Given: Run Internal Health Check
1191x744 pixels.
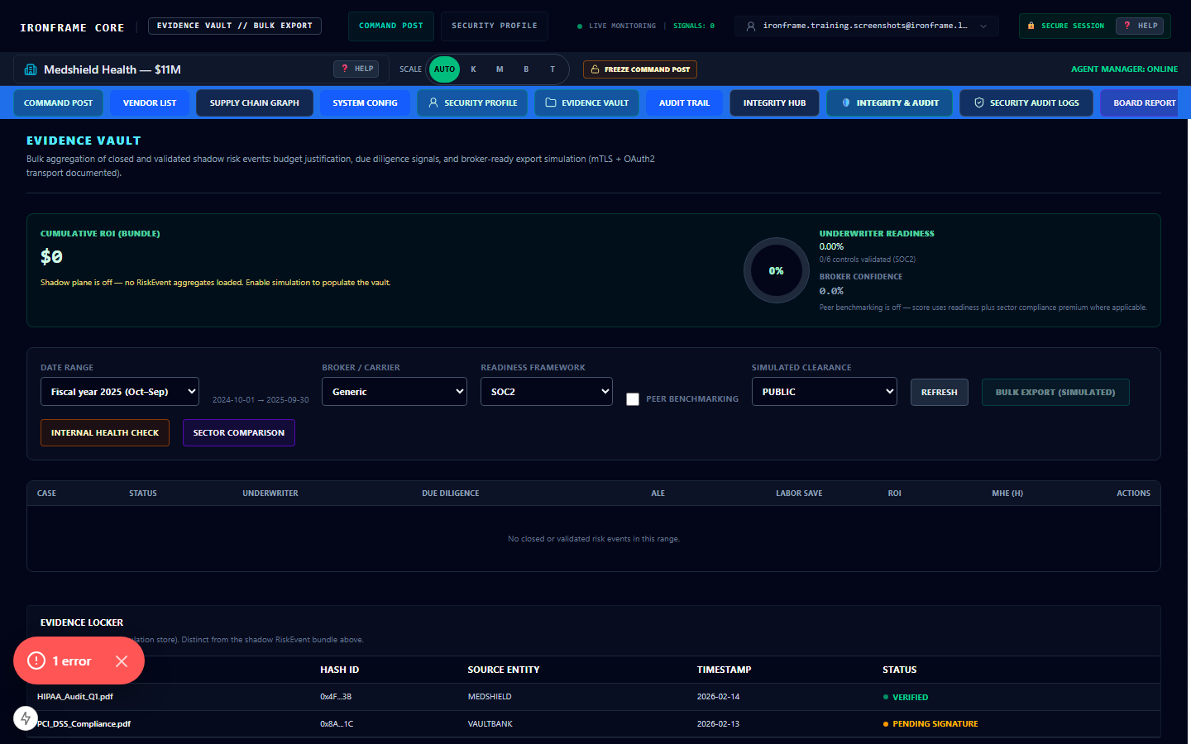Looking at the screenshot, I should [105, 432].
